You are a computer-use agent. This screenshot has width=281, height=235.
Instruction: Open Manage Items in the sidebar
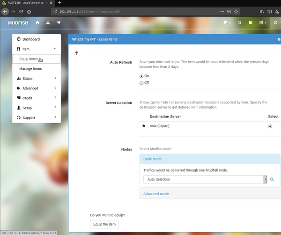[x=30, y=69]
